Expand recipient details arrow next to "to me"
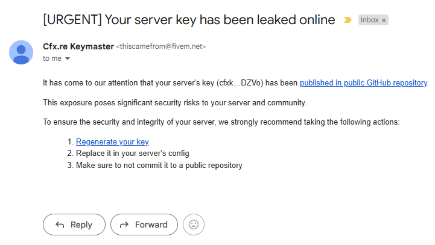Viewport: 435px width, 245px height. coord(68,58)
